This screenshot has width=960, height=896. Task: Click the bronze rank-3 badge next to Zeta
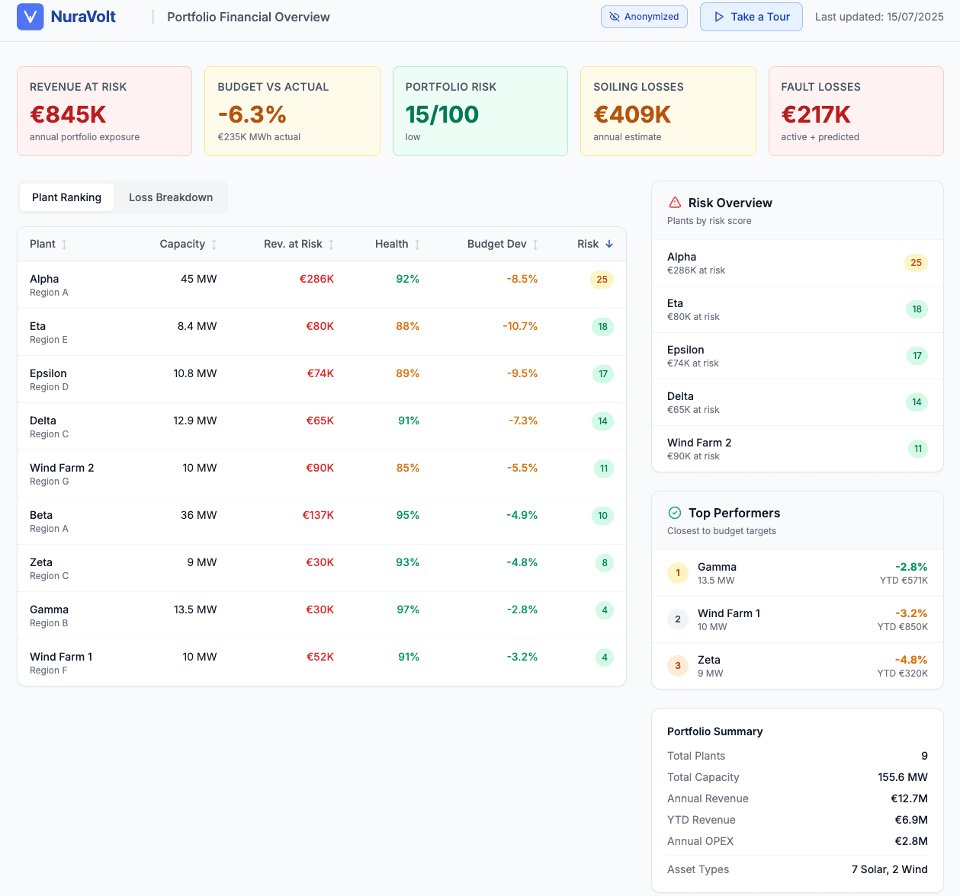click(x=677, y=665)
